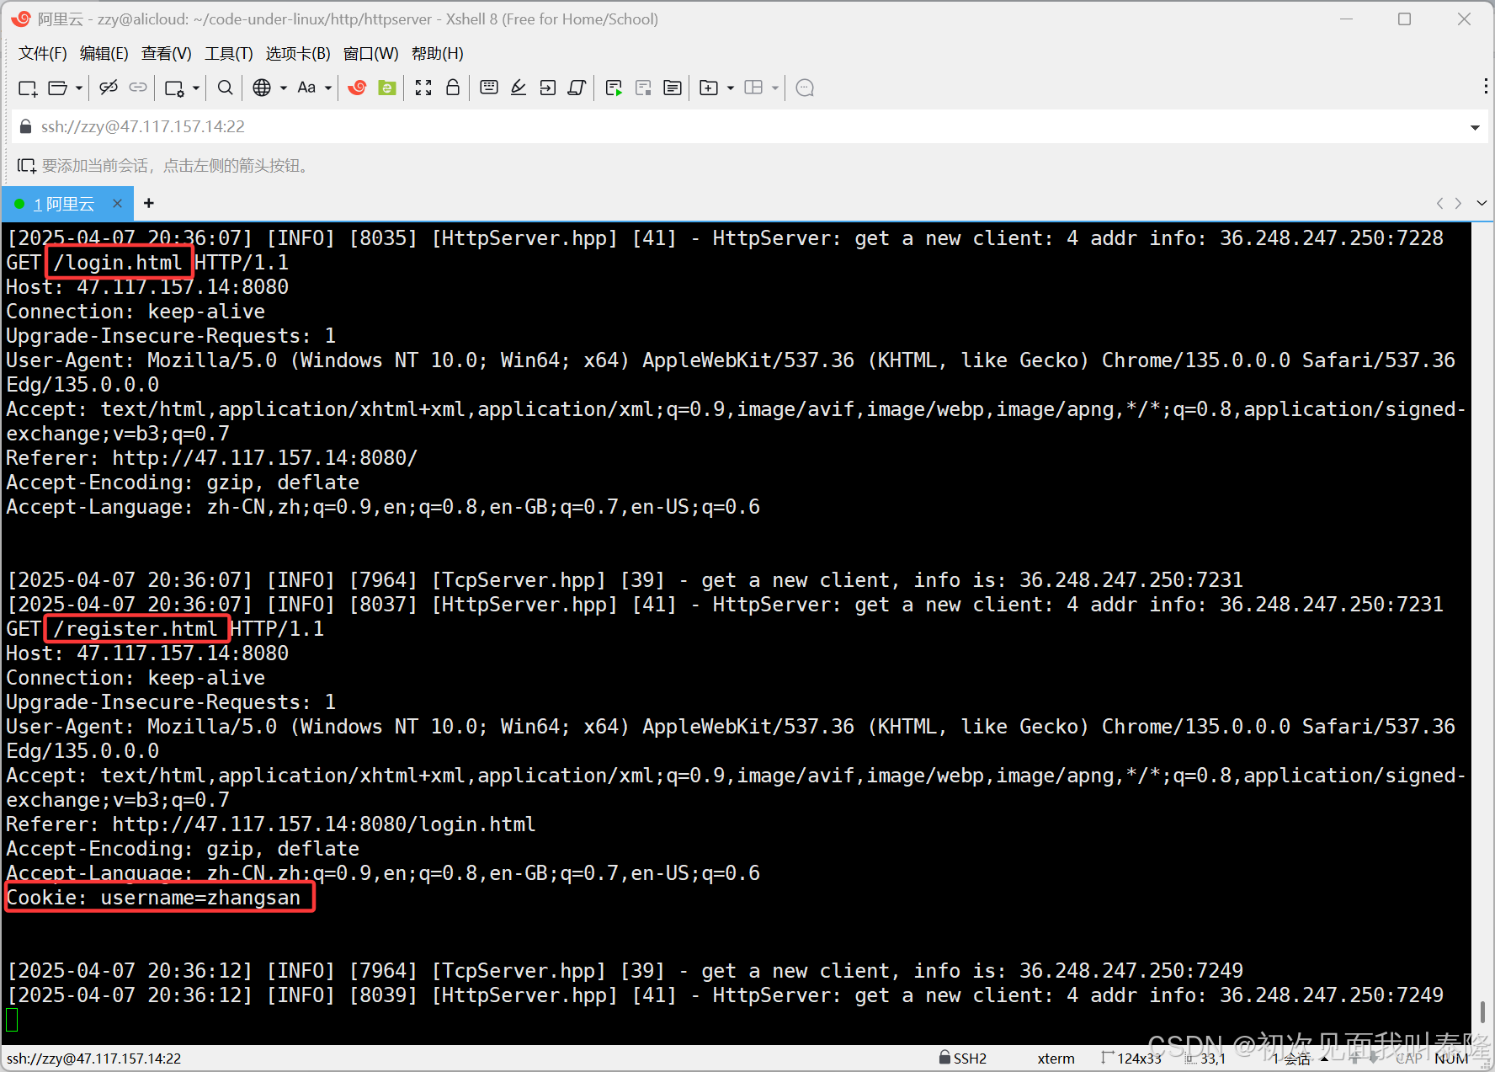Click the add-session arrow icon in hint bar

pyautogui.click(x=27, y=166)
